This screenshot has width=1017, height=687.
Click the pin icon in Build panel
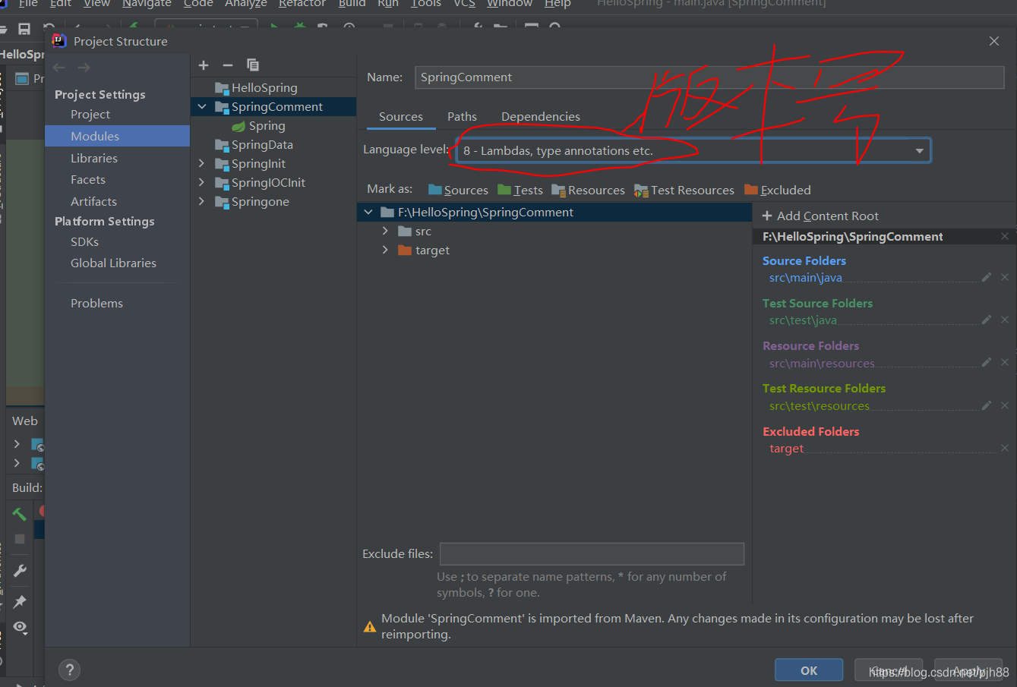[x=20, y=602]
